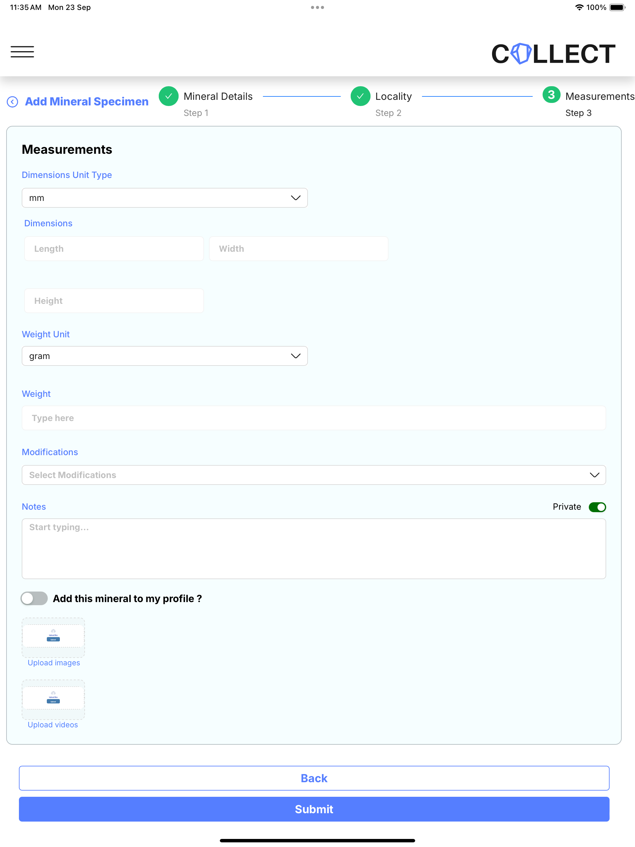The image size is (635, 847).
Task: Tap the three-dots multitasking indicator at top
Action: [x=317, y=7]
